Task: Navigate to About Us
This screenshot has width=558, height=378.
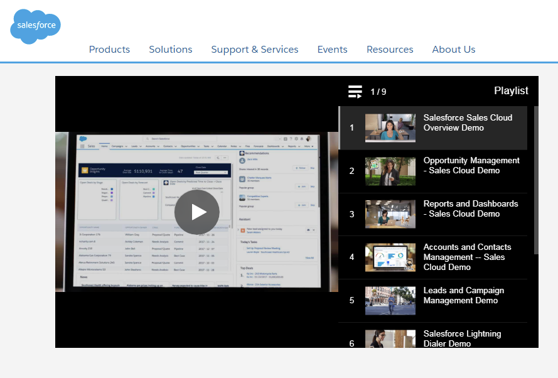Action: click(454, 50)
